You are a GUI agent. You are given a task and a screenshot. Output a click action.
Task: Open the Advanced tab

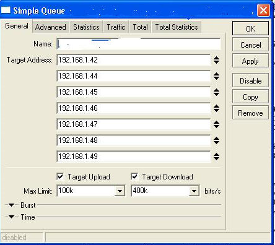click(x=51, y=27)
